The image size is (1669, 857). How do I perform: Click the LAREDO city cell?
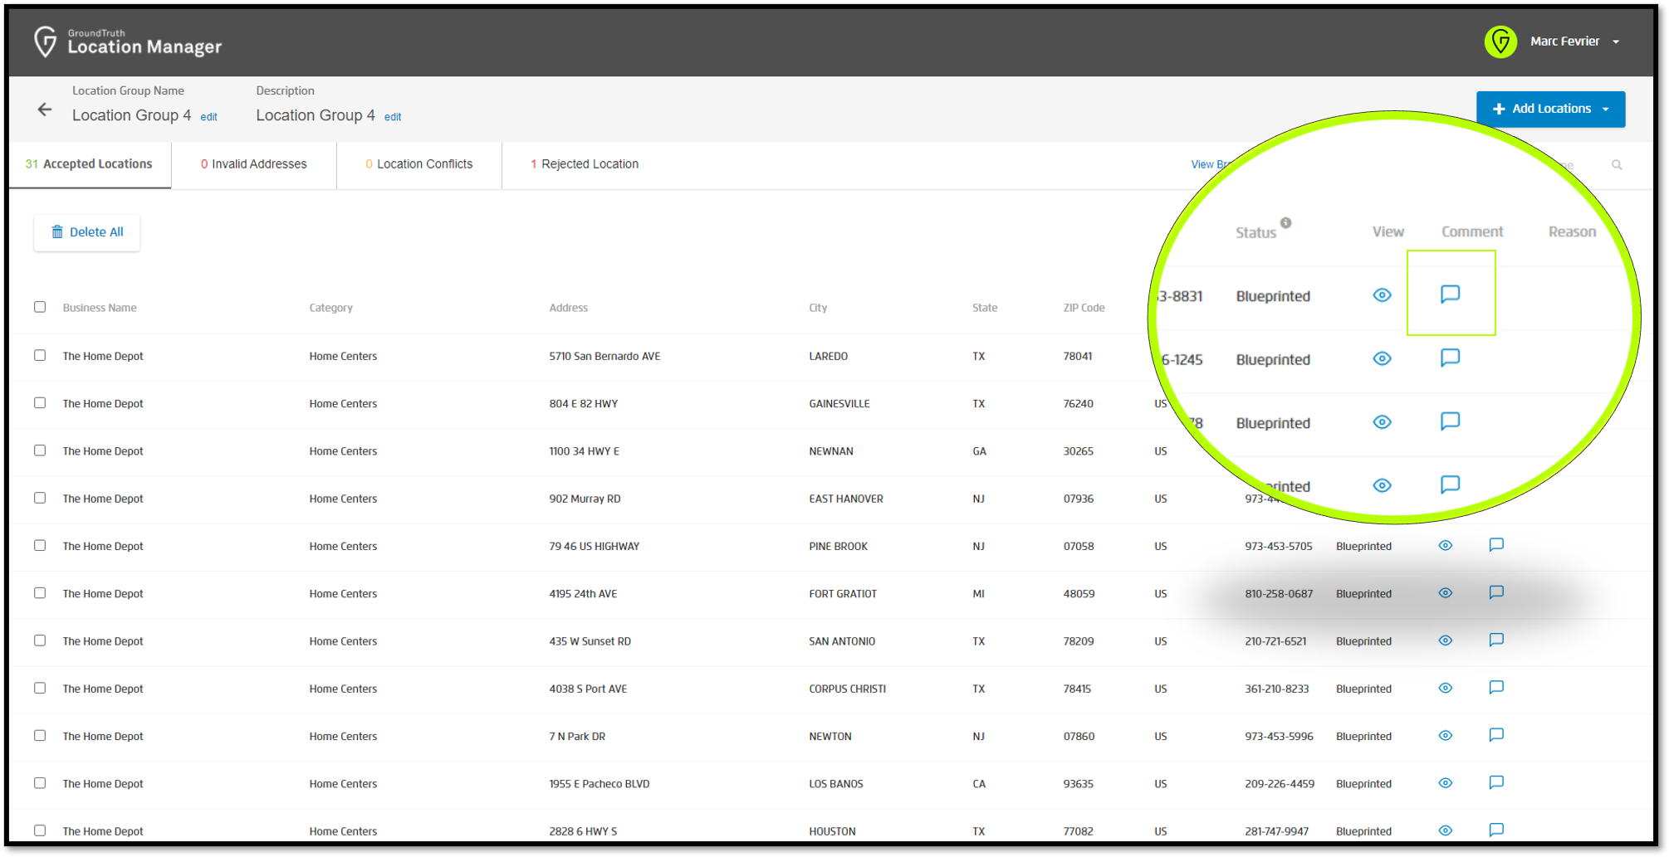(x=829, y=356)
